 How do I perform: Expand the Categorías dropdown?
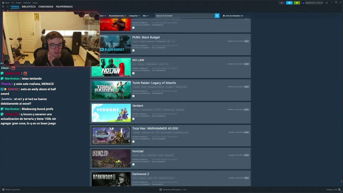[134, 16]
